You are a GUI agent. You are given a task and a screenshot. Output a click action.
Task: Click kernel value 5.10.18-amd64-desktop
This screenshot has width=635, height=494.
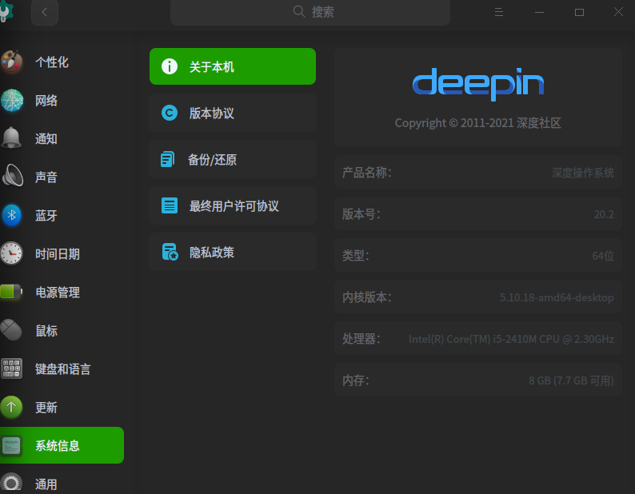pyautogui.click(x=557, y=297)
